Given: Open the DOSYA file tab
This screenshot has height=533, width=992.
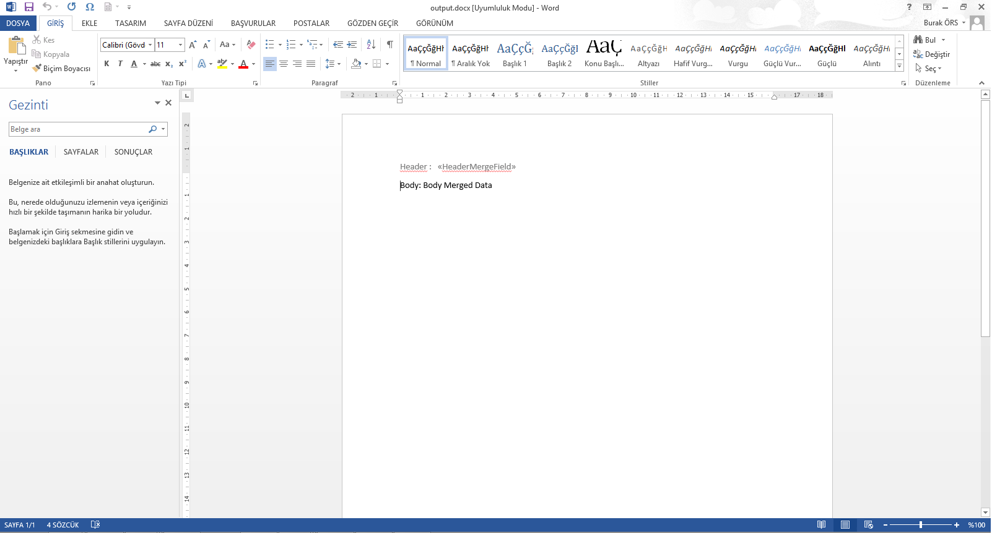Looking at the screenshot, I should tap(18, 23).
